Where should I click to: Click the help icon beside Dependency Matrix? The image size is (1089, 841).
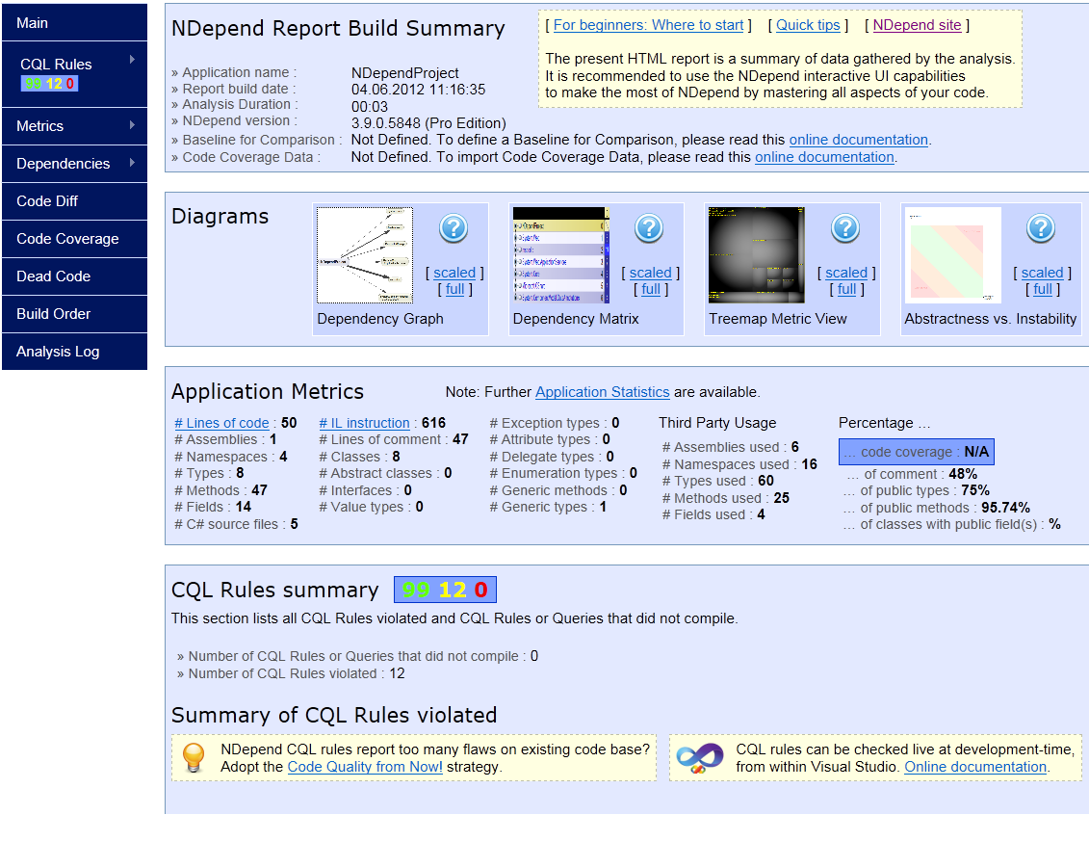(x=649, y=228)
